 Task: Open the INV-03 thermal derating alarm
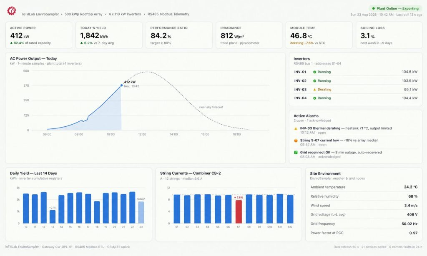[356, 131]
